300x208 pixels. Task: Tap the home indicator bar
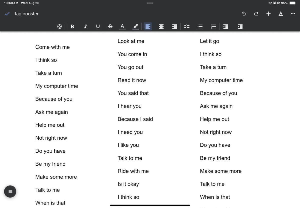click(x=150, y=205)
